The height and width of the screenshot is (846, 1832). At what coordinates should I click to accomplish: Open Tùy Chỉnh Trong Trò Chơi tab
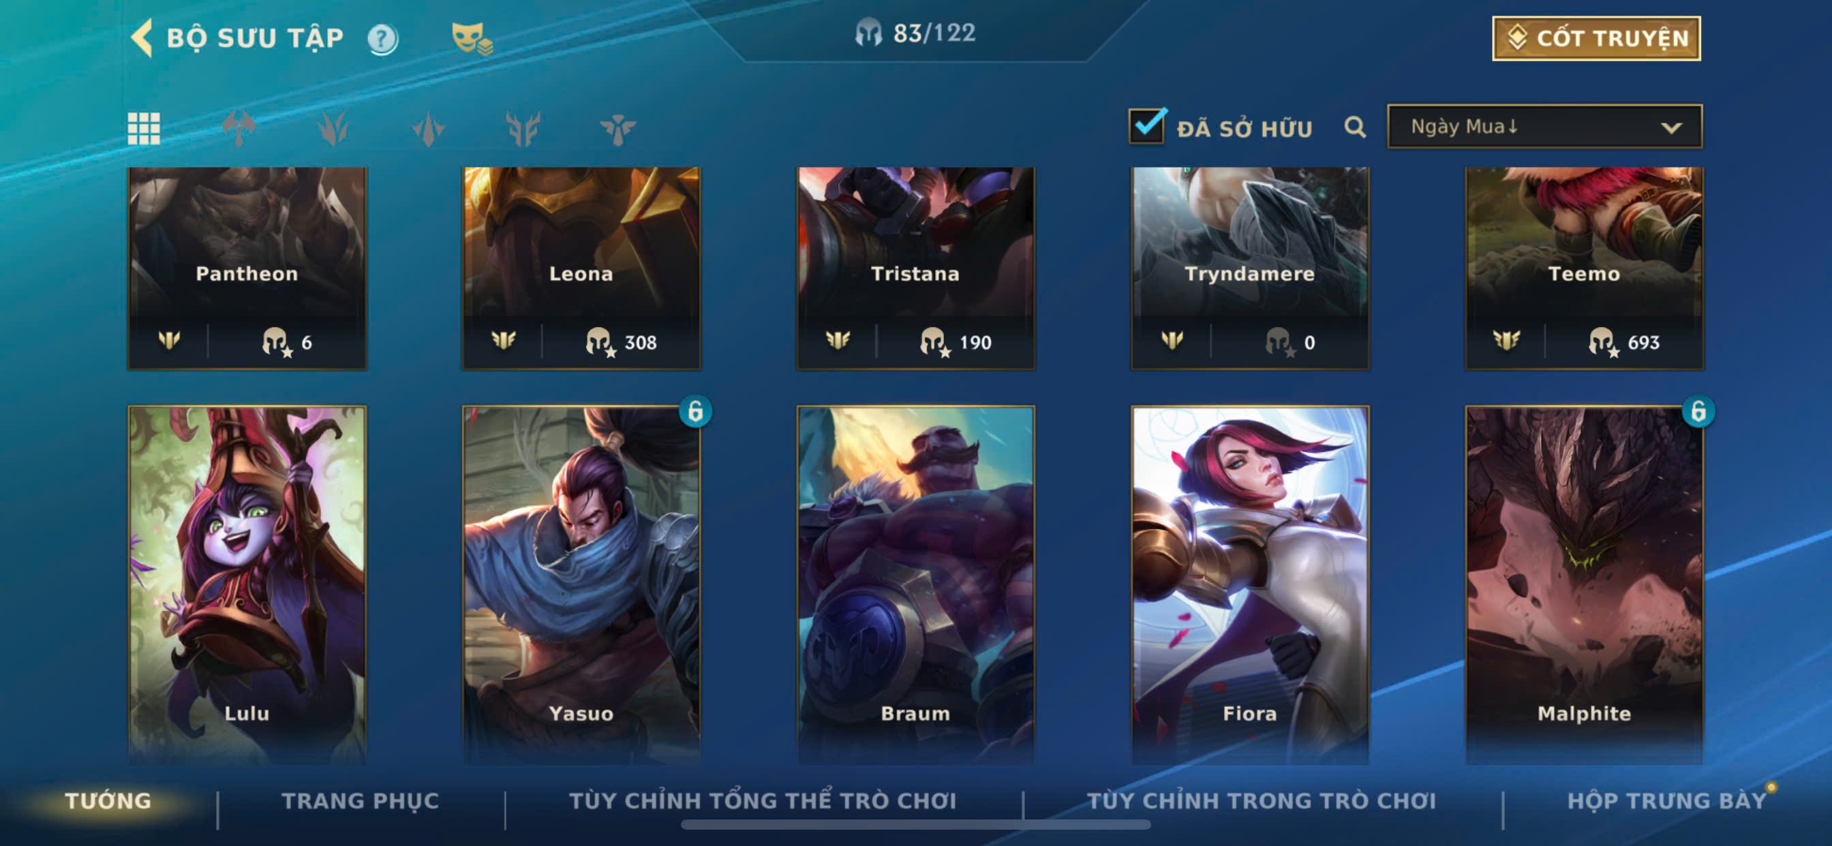point(1262,800)
